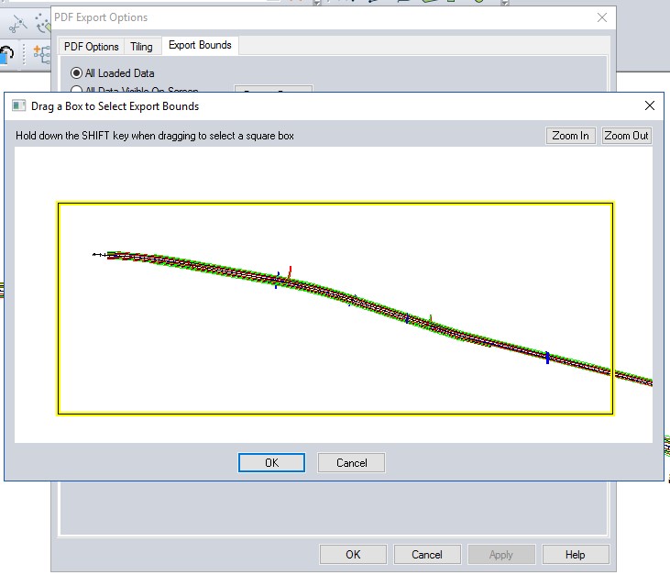Select the All Loaded Data radio button
Viewport: 670px width, 575px height.
[x=76, y=73]
